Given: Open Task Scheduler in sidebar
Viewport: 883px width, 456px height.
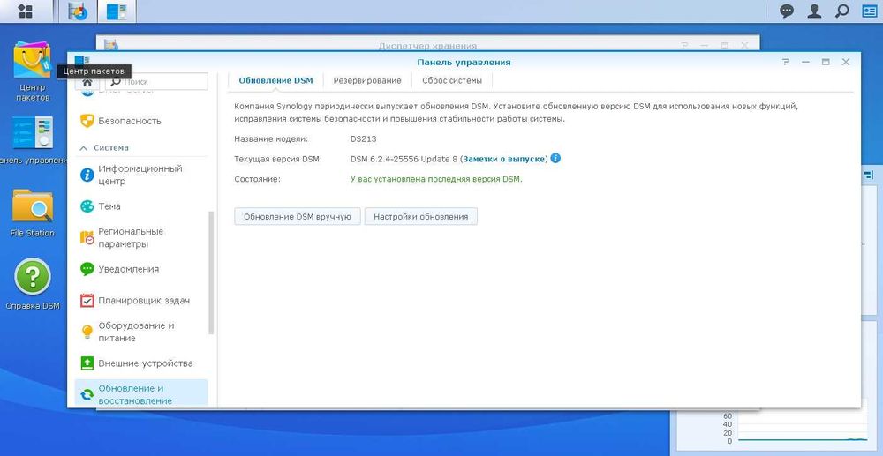Looking at the screenshot, I should [x=141, y=301].
